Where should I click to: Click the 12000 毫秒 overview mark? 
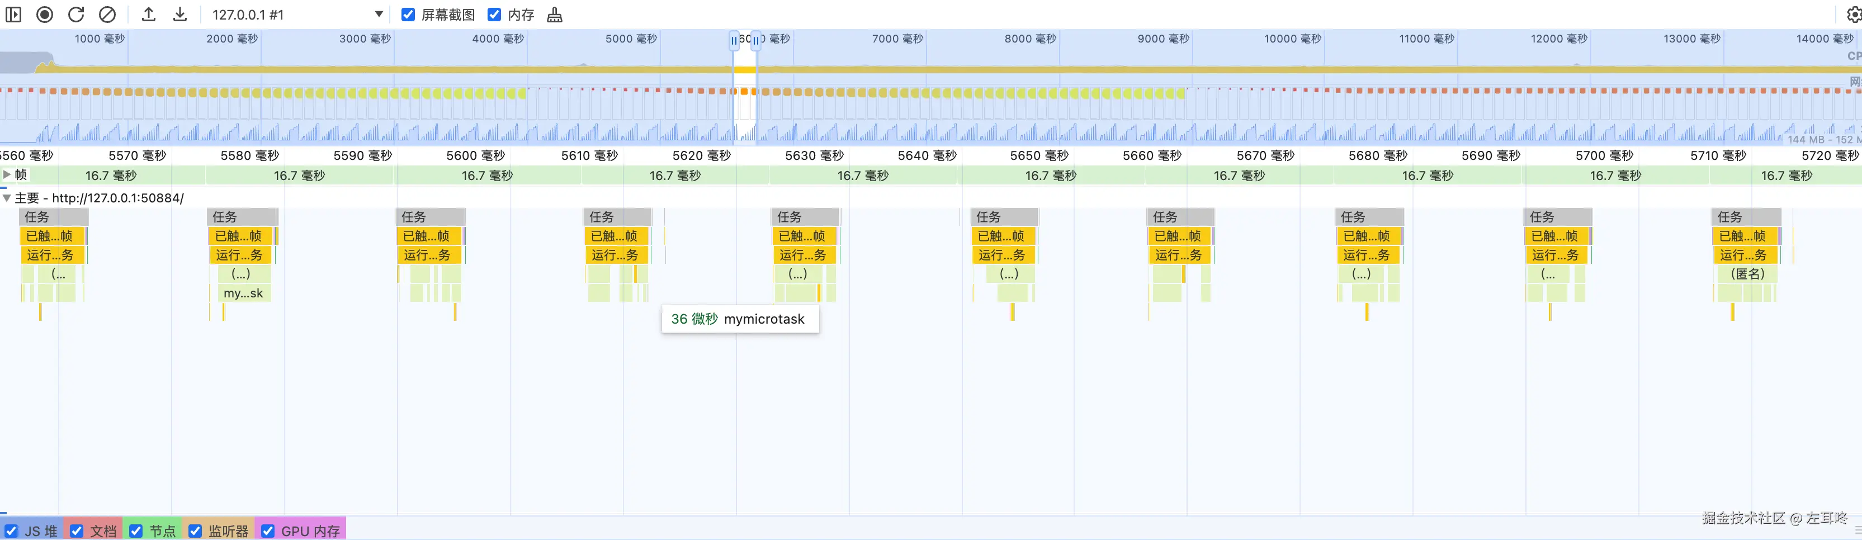click(x=1559, y=39)
